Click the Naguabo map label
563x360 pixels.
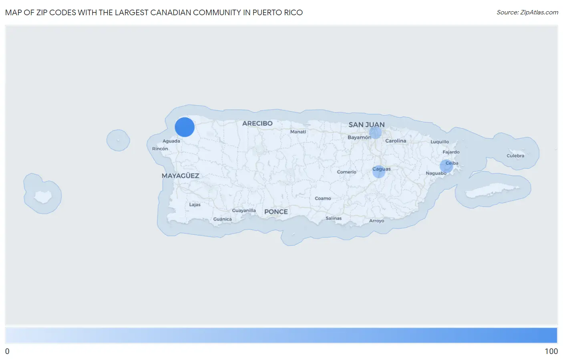coord(436,173)
